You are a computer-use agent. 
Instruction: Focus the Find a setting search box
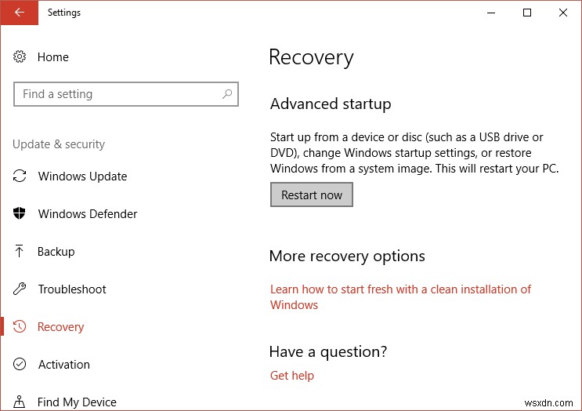[x=117, y=94]
